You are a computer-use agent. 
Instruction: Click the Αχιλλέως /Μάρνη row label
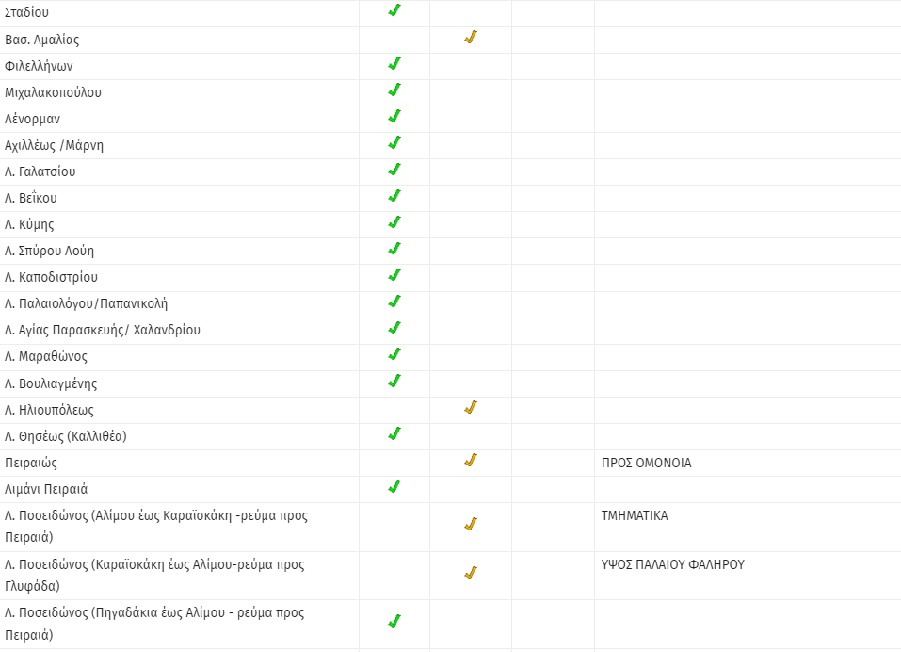pyautogui.click(x=54, y=145)
